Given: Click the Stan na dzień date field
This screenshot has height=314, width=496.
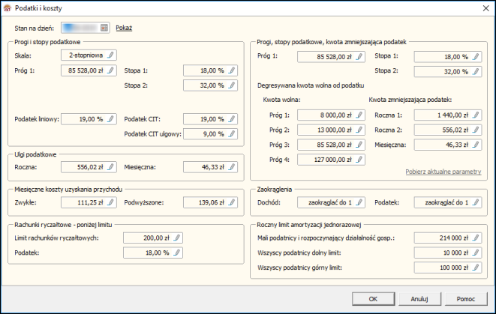Looking at the screenshot, I should pos(80,28).
